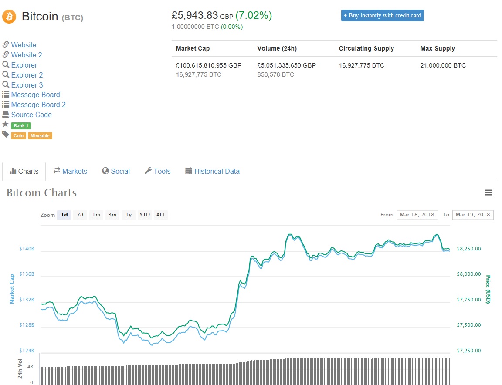Set chart zoom to 7d
The image size is (502, 385).
(x=80, y=214)
